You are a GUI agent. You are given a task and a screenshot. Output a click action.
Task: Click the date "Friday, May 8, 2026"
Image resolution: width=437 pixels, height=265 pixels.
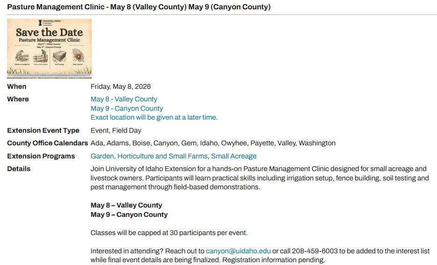click(x=121, y=86)
